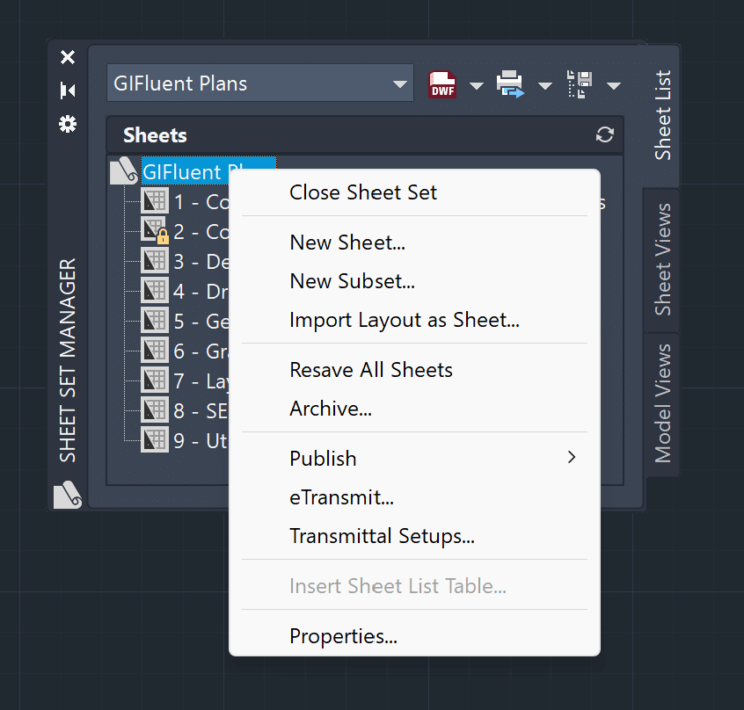The height and width of the screenshot is (710, 744).
Task: Click the Sheet Set Manager icon at bottom left
Action: [x=68, y=496]
